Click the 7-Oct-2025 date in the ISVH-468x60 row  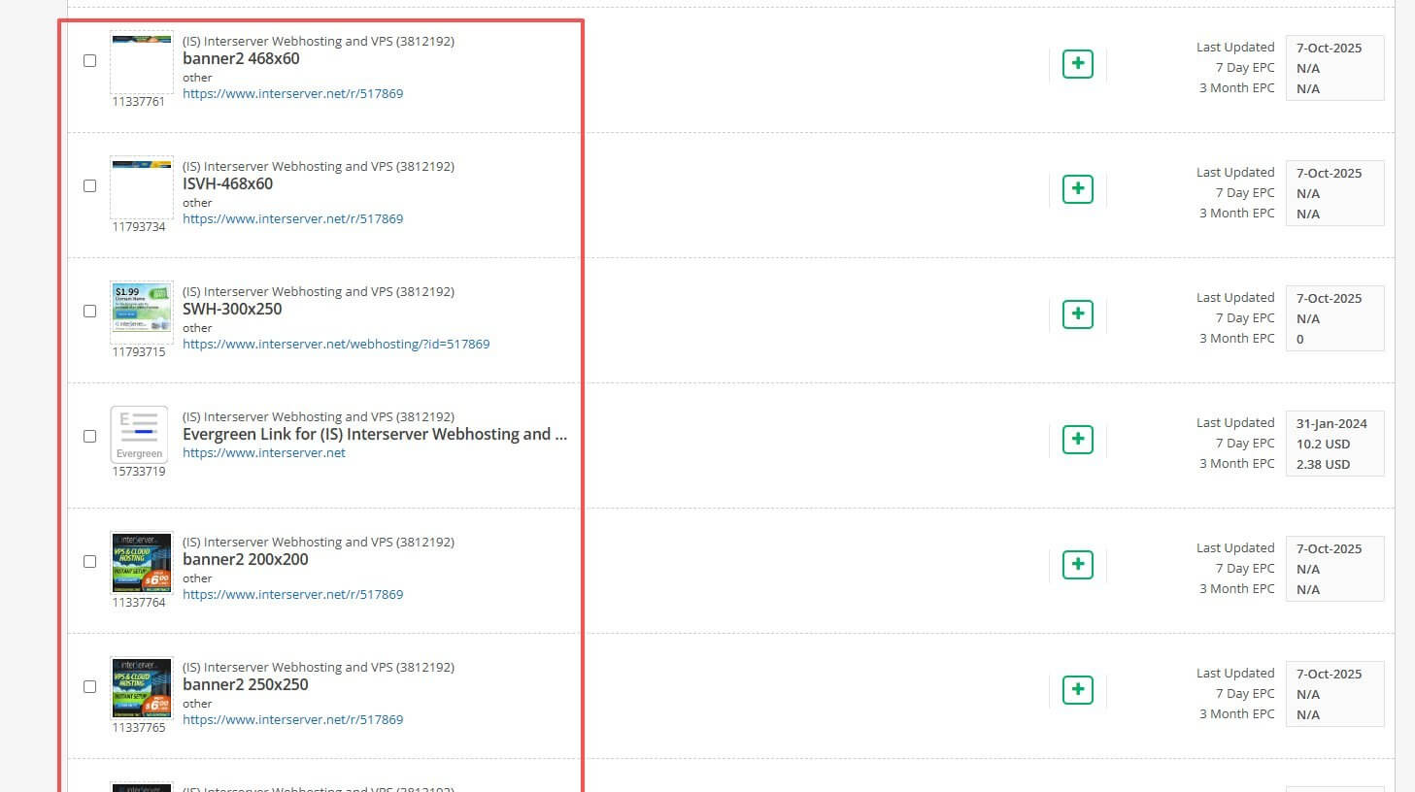1329,174
